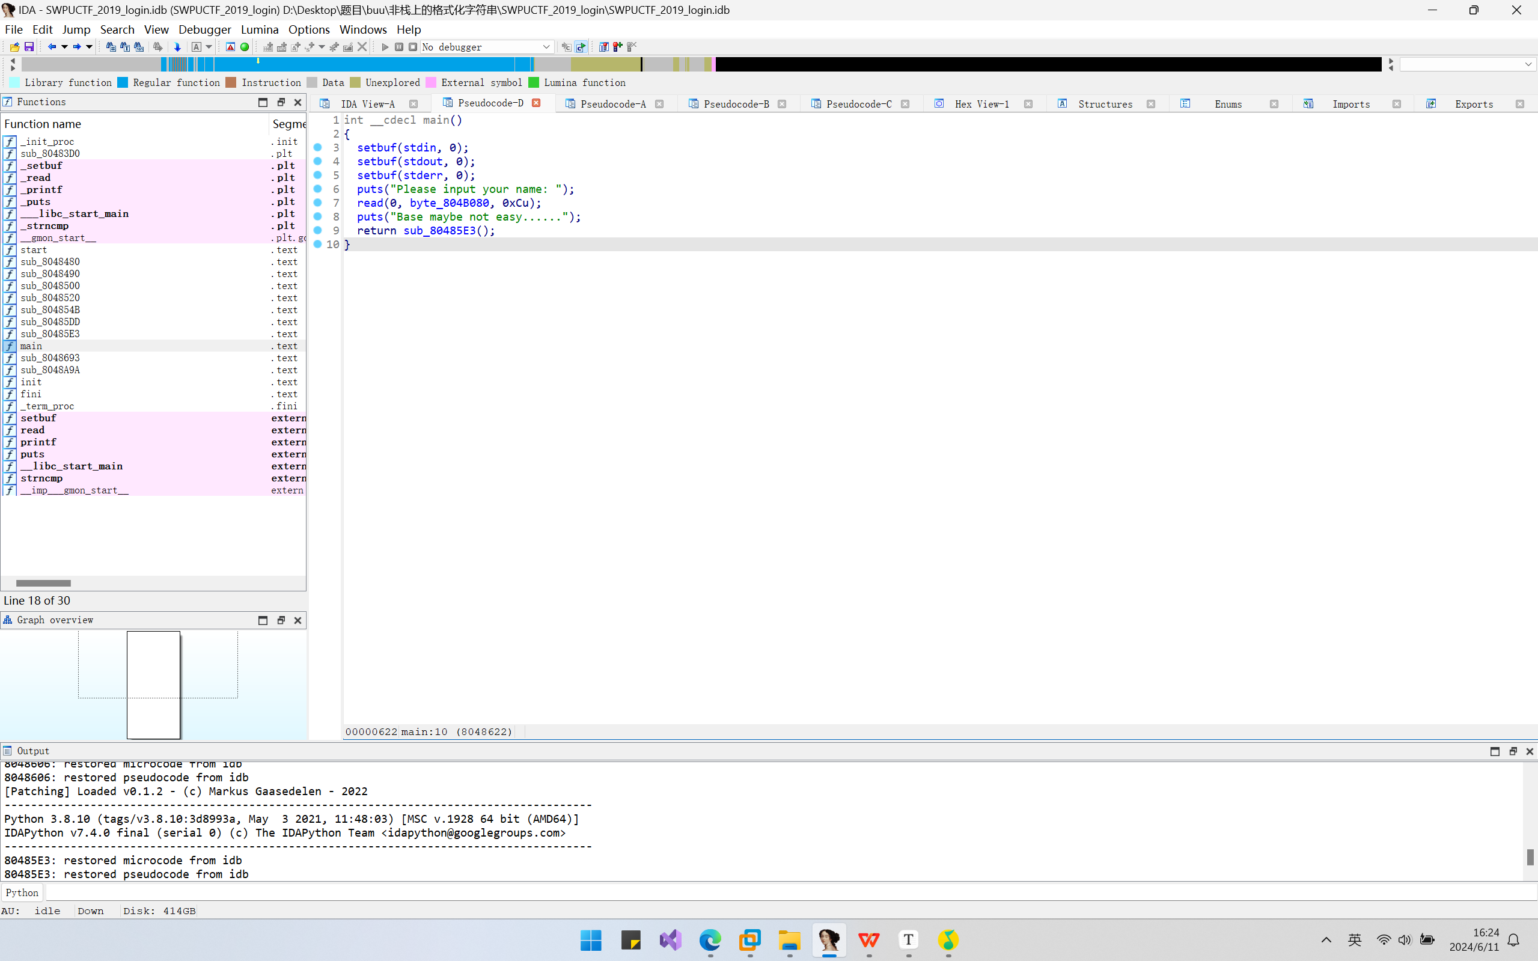Click the delete breakpoint toolbar icon
This screenshot has width=1538, height=961.
coord(632,47)
